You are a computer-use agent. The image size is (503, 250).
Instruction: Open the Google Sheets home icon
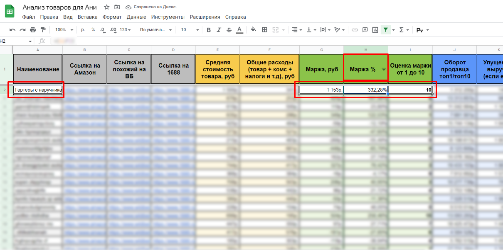(10, 11)
